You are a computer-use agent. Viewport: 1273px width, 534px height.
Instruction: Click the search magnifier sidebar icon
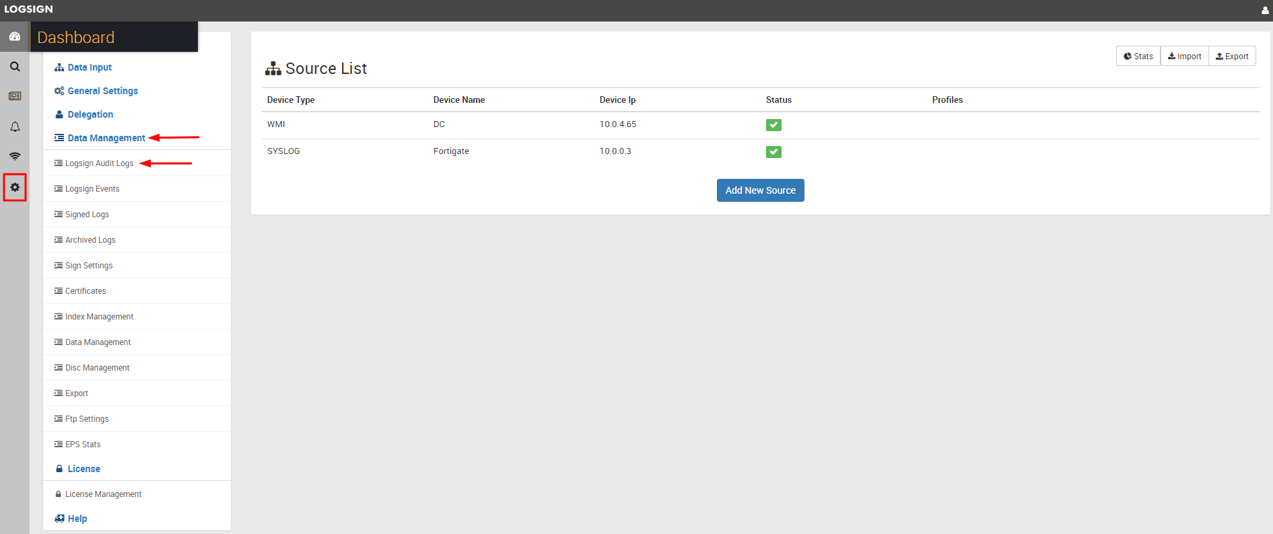coord(15,67)
